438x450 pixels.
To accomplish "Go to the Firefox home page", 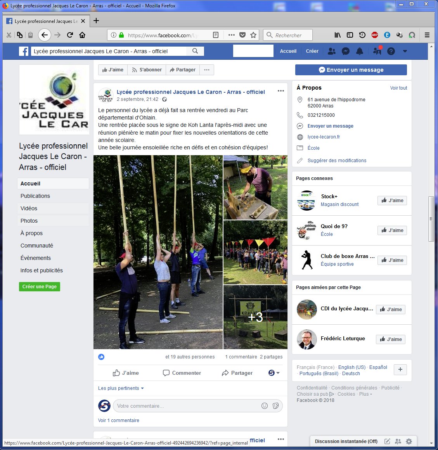I will [x=82, y=35].
